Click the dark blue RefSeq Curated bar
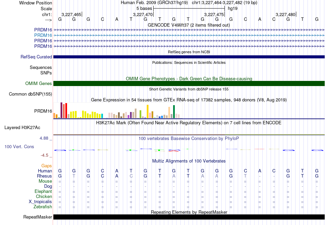Viewport: 325px width, 225px height. pos(189,57)
